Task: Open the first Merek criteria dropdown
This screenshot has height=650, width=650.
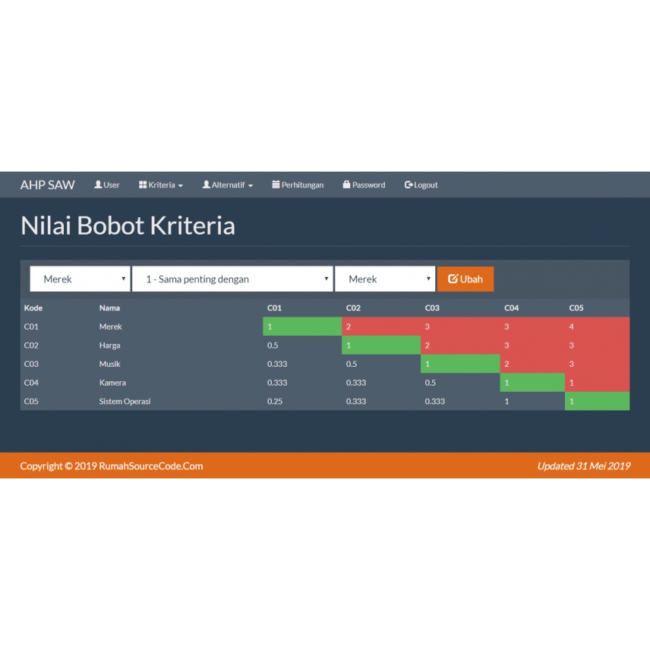Action: click(x=80, y=279)
